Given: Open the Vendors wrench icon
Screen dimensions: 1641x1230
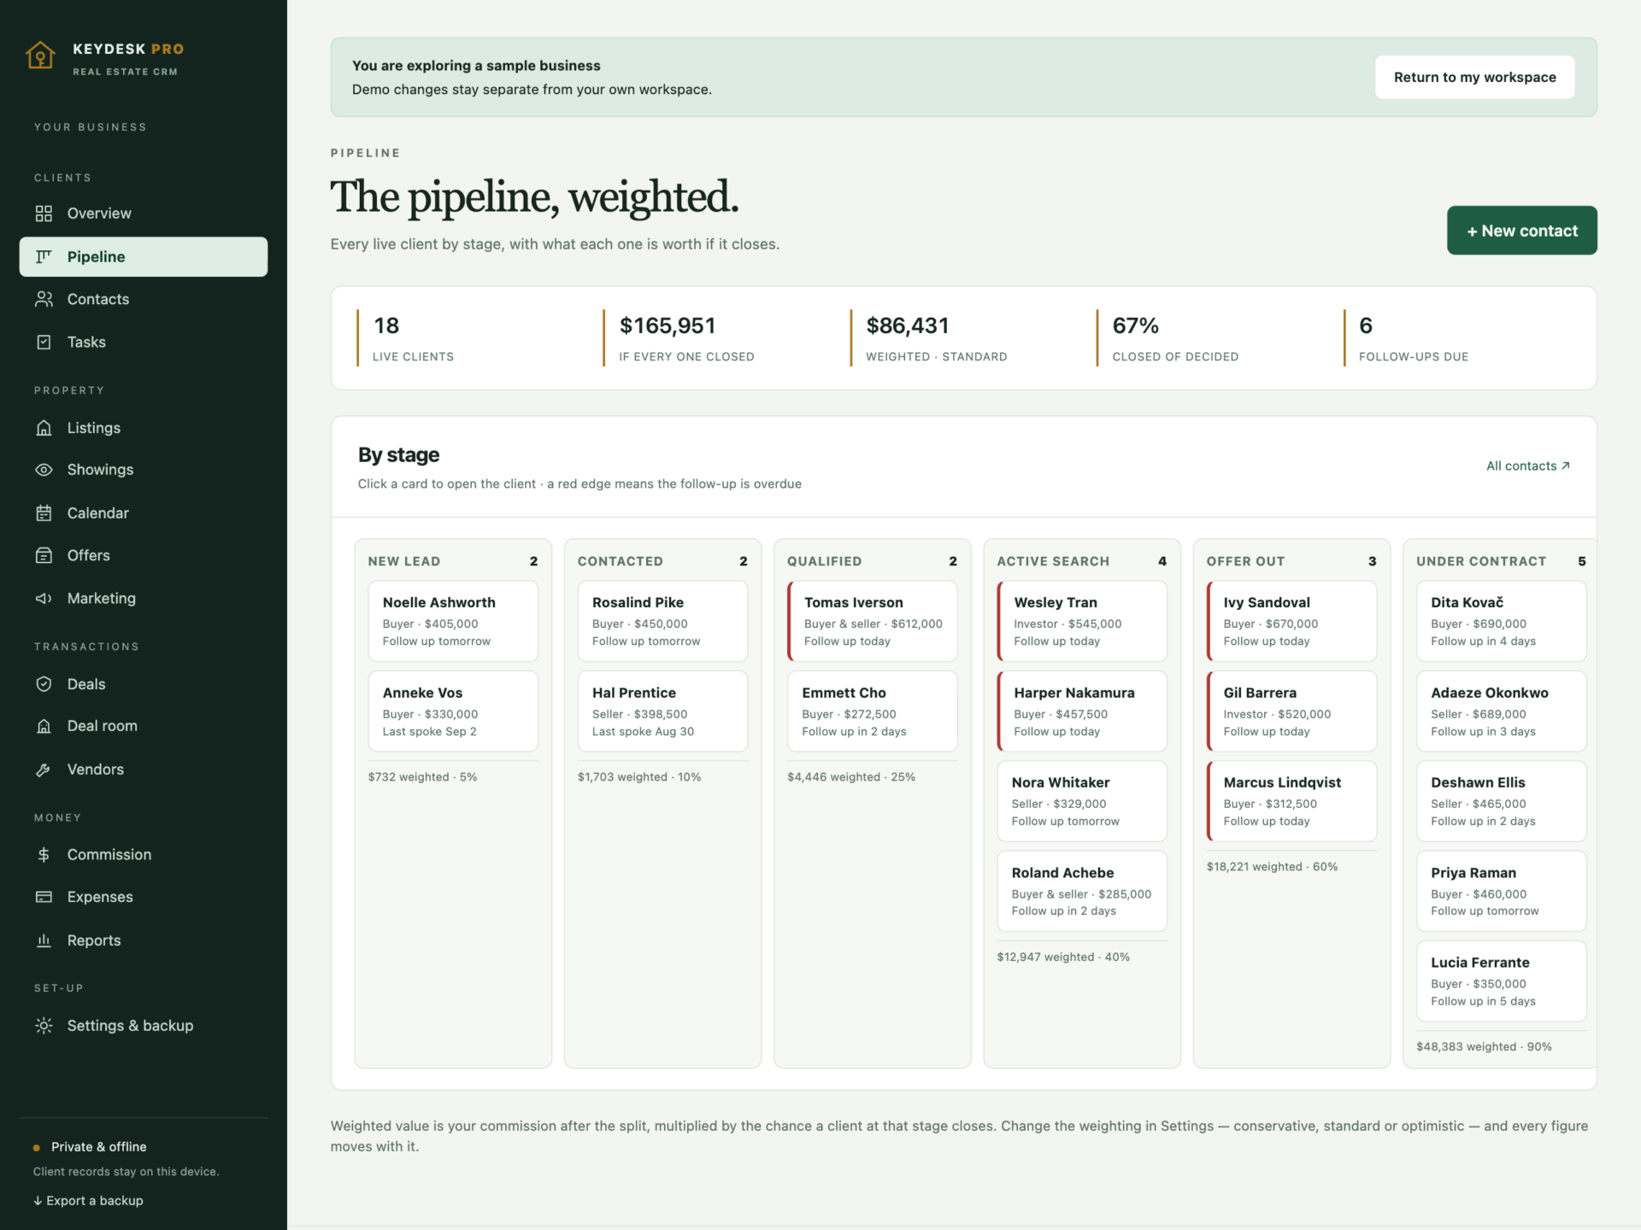Looking at the screenshot, I should (44, 770).
